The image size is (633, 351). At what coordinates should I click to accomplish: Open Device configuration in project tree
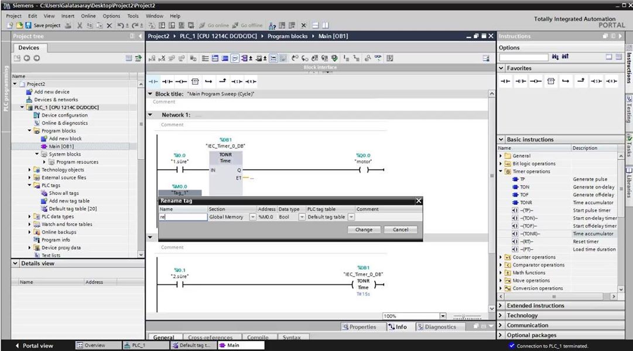pyautogui.click(x=64, y=115)
